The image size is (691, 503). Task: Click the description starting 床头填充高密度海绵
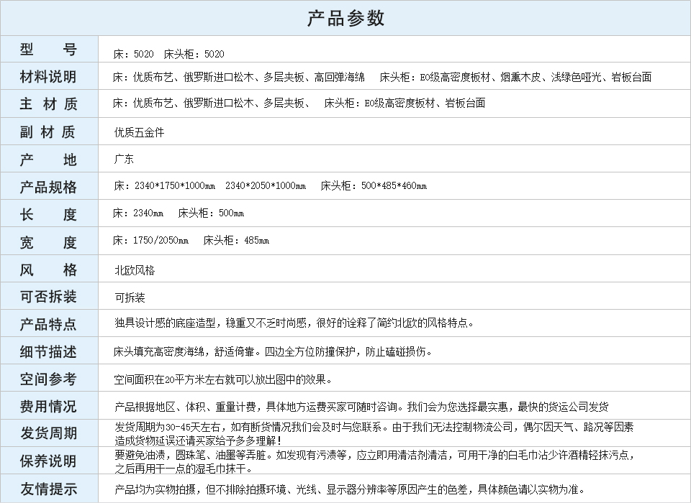tap(274, 351)
